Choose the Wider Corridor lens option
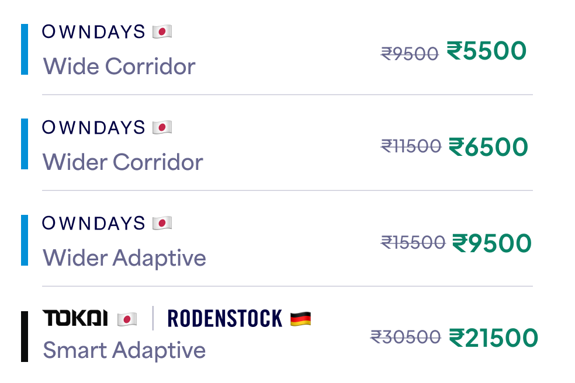 point(123,162)
